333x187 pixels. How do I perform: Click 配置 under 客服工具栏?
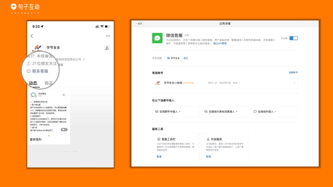tap(159, 157)
